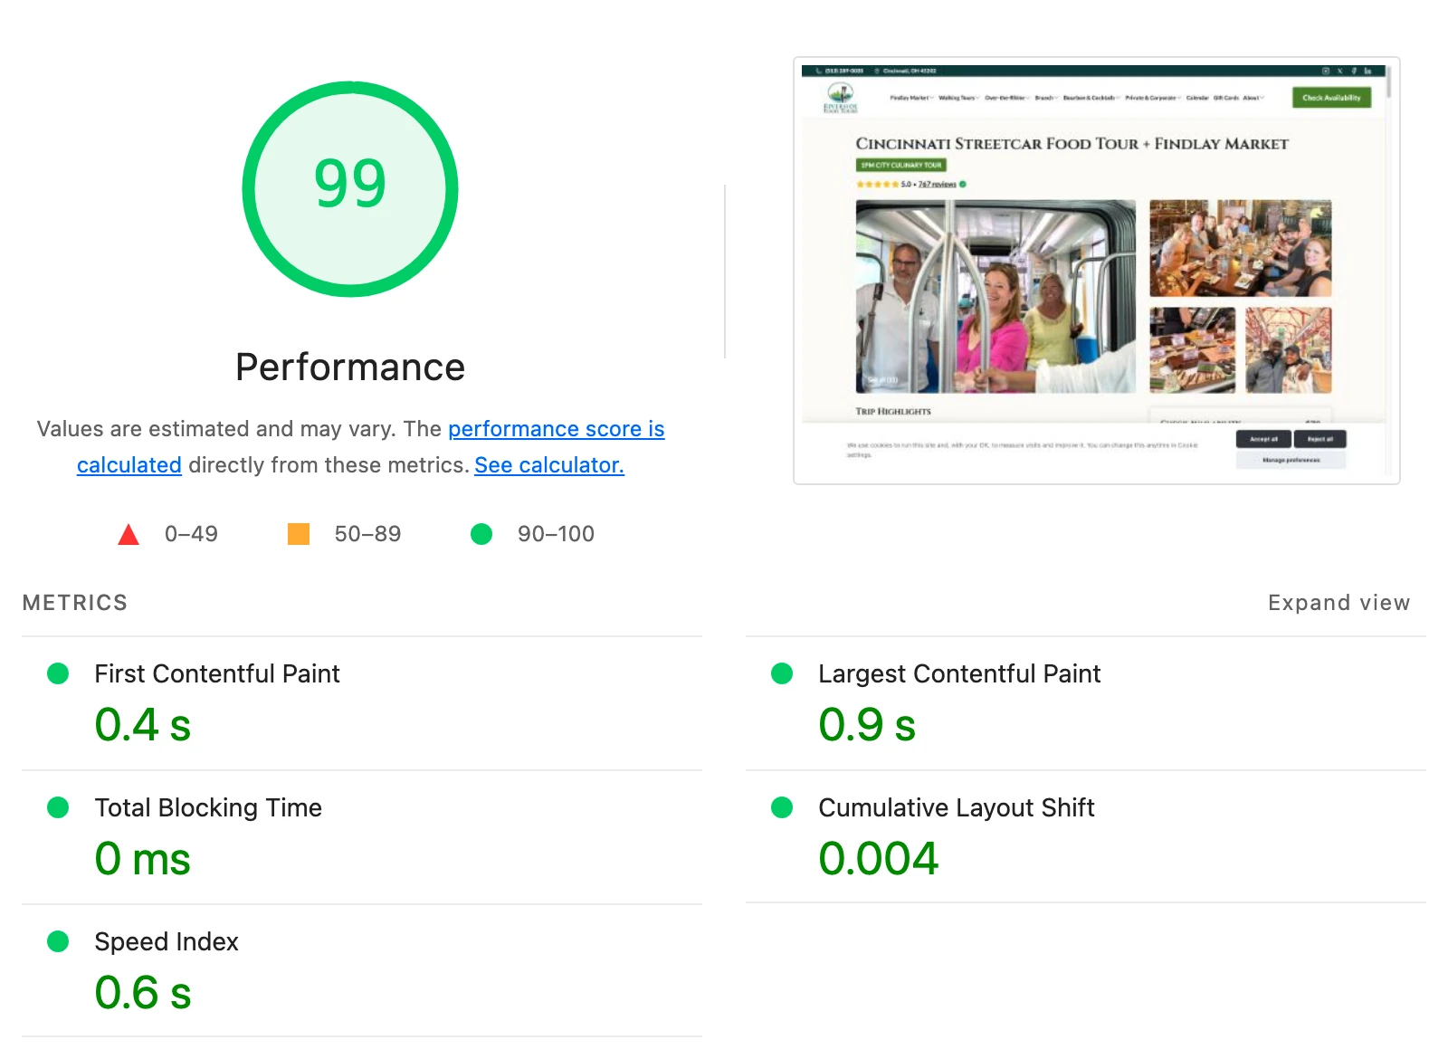Click the 'calculated' link text
The image size is (1448, 1059).
129,465
